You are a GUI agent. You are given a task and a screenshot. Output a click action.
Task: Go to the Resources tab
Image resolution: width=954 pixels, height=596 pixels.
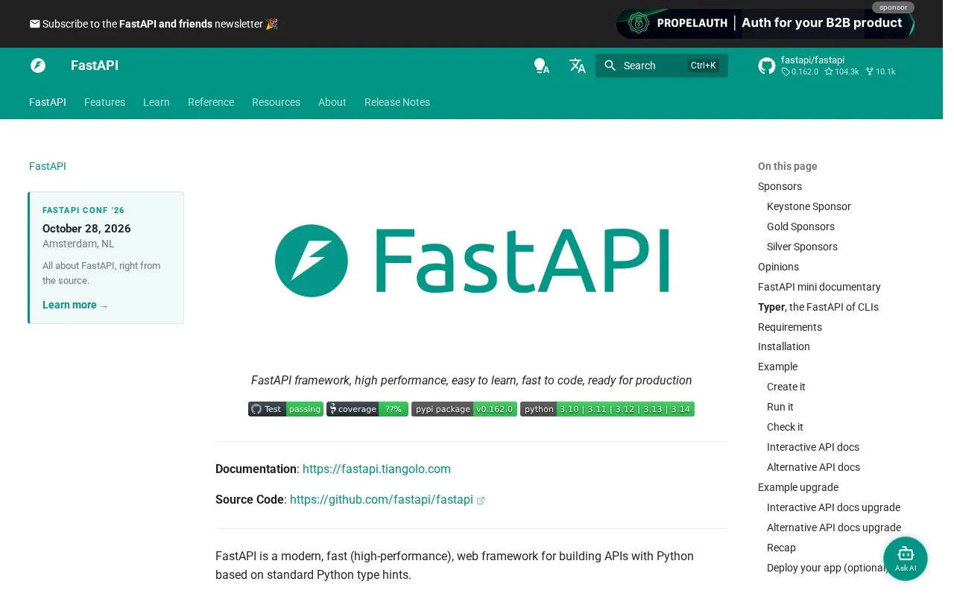tap(276, 102)
